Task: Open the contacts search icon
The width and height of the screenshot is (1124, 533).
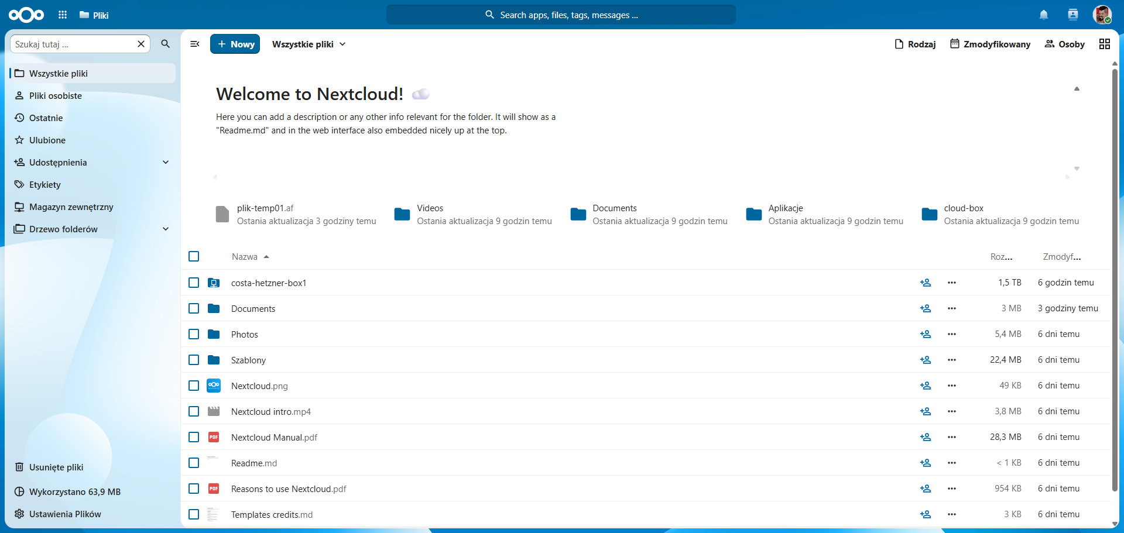Action: [x=1072, y=15]
